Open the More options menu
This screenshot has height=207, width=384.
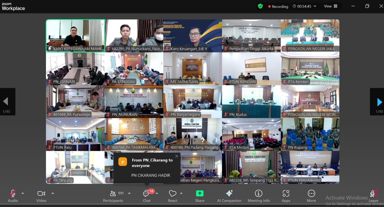pos(311,196)
